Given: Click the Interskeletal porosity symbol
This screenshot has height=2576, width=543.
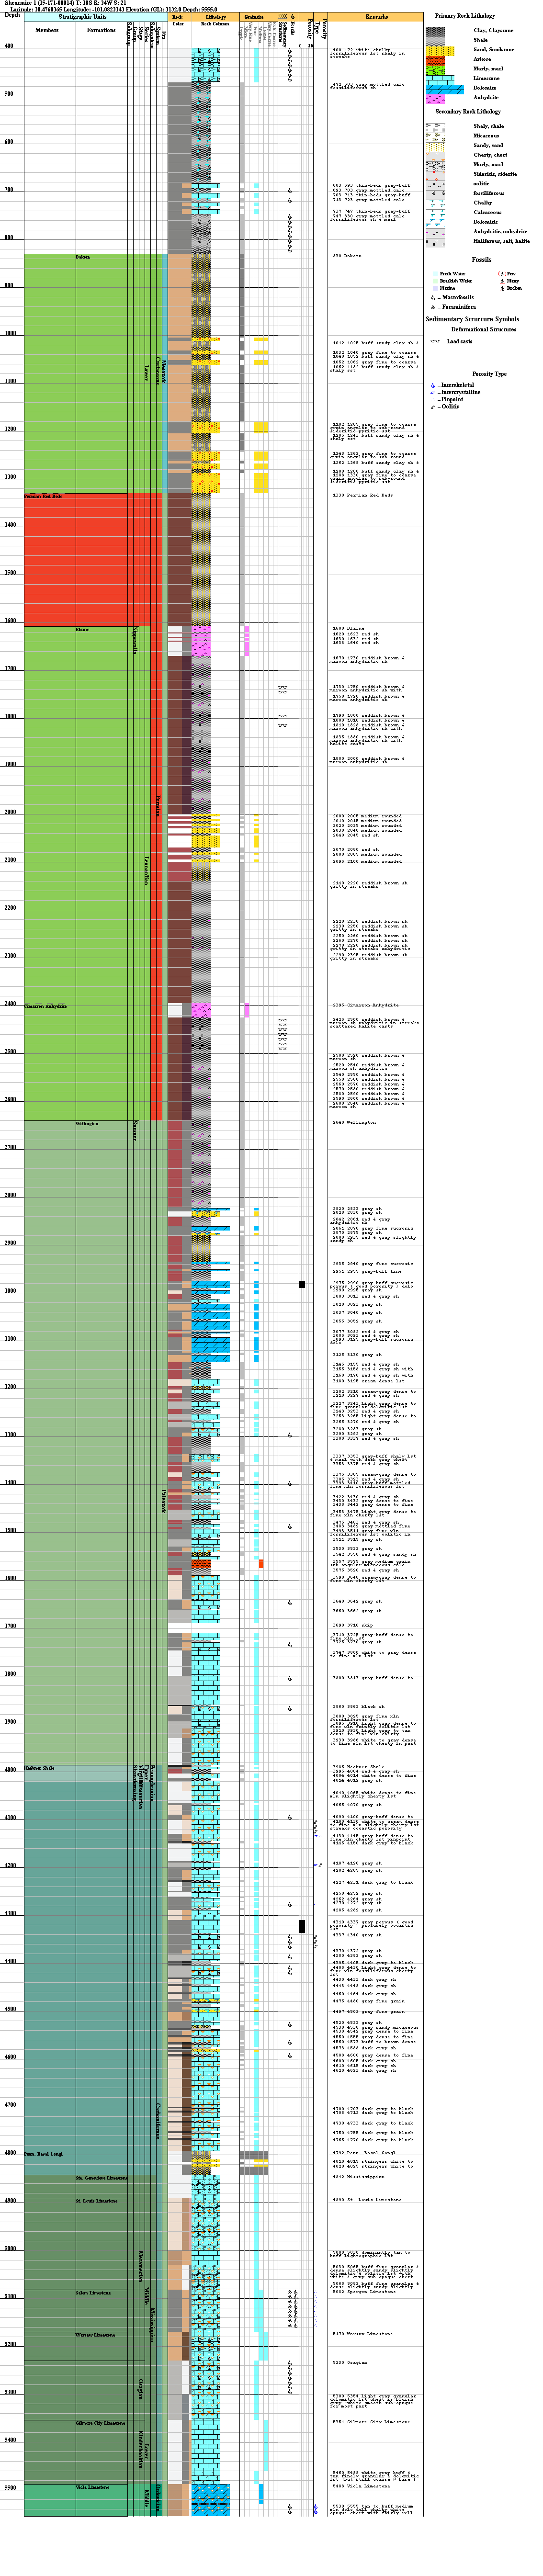Looking at the screenshot, I should (433, 384).
